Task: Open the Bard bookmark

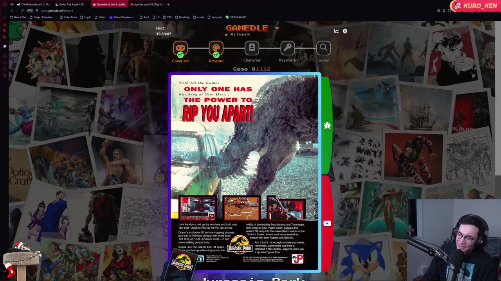Action: tap(144, 17)
